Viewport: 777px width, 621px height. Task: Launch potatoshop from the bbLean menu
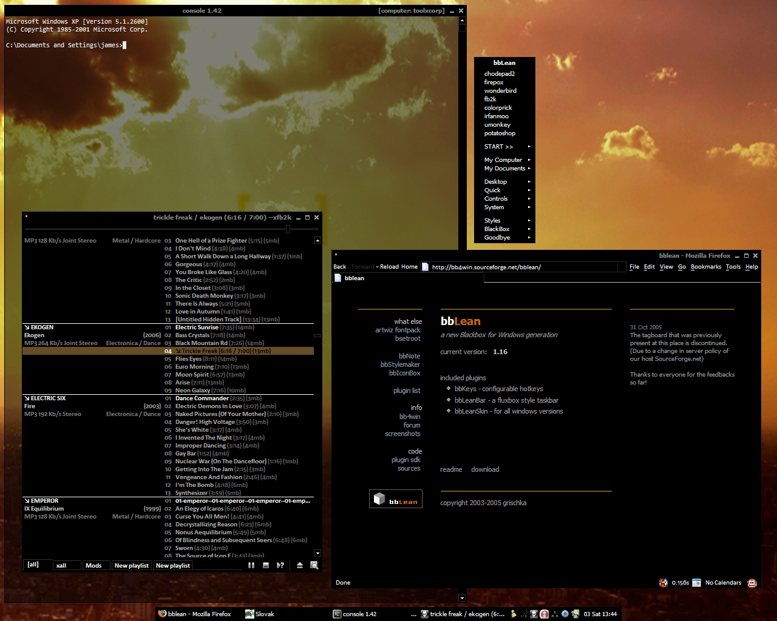pyautogui.click(x=505, y=133)
